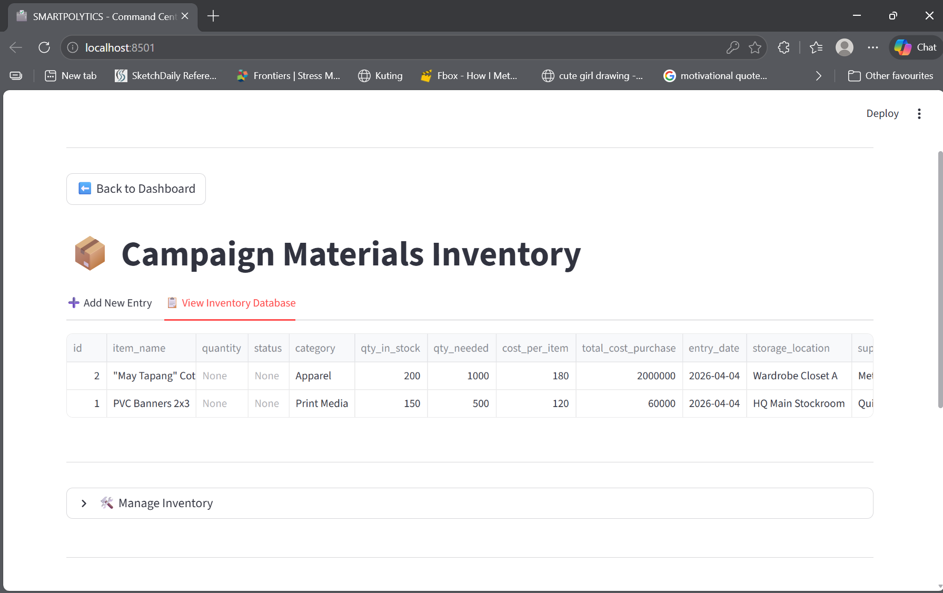
Task: Open browser settings via ellipsis menu
Action: (x=872, y=47)
